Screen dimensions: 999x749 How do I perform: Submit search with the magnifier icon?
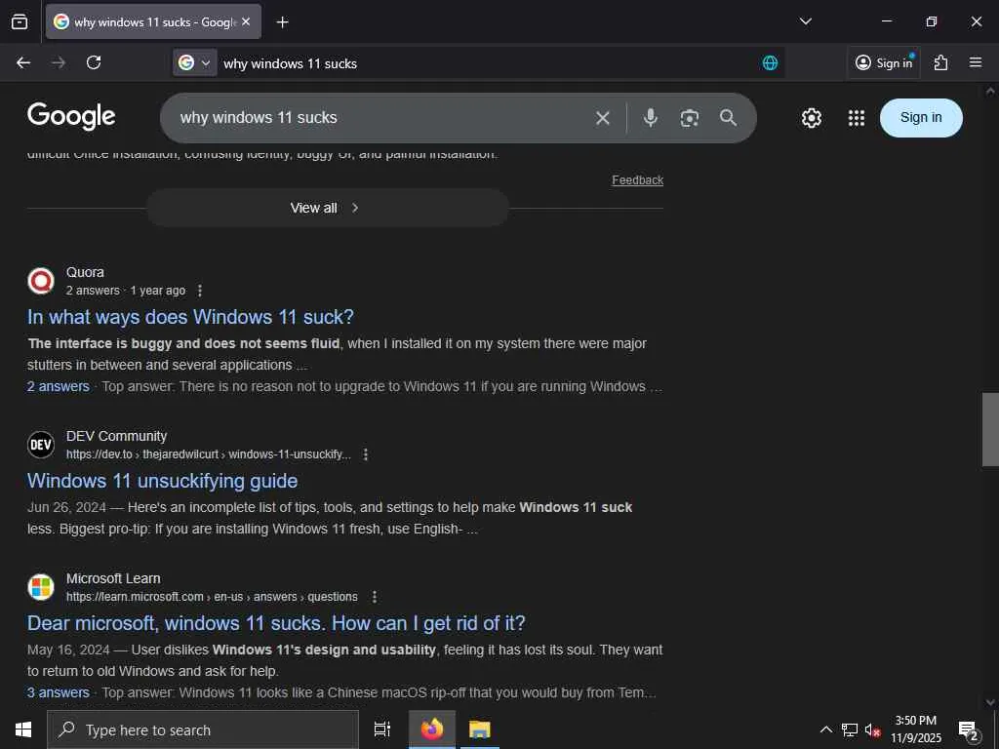728,118
